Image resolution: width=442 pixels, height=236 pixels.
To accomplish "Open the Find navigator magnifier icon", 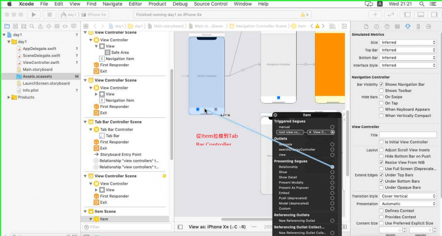I will 32,26.
